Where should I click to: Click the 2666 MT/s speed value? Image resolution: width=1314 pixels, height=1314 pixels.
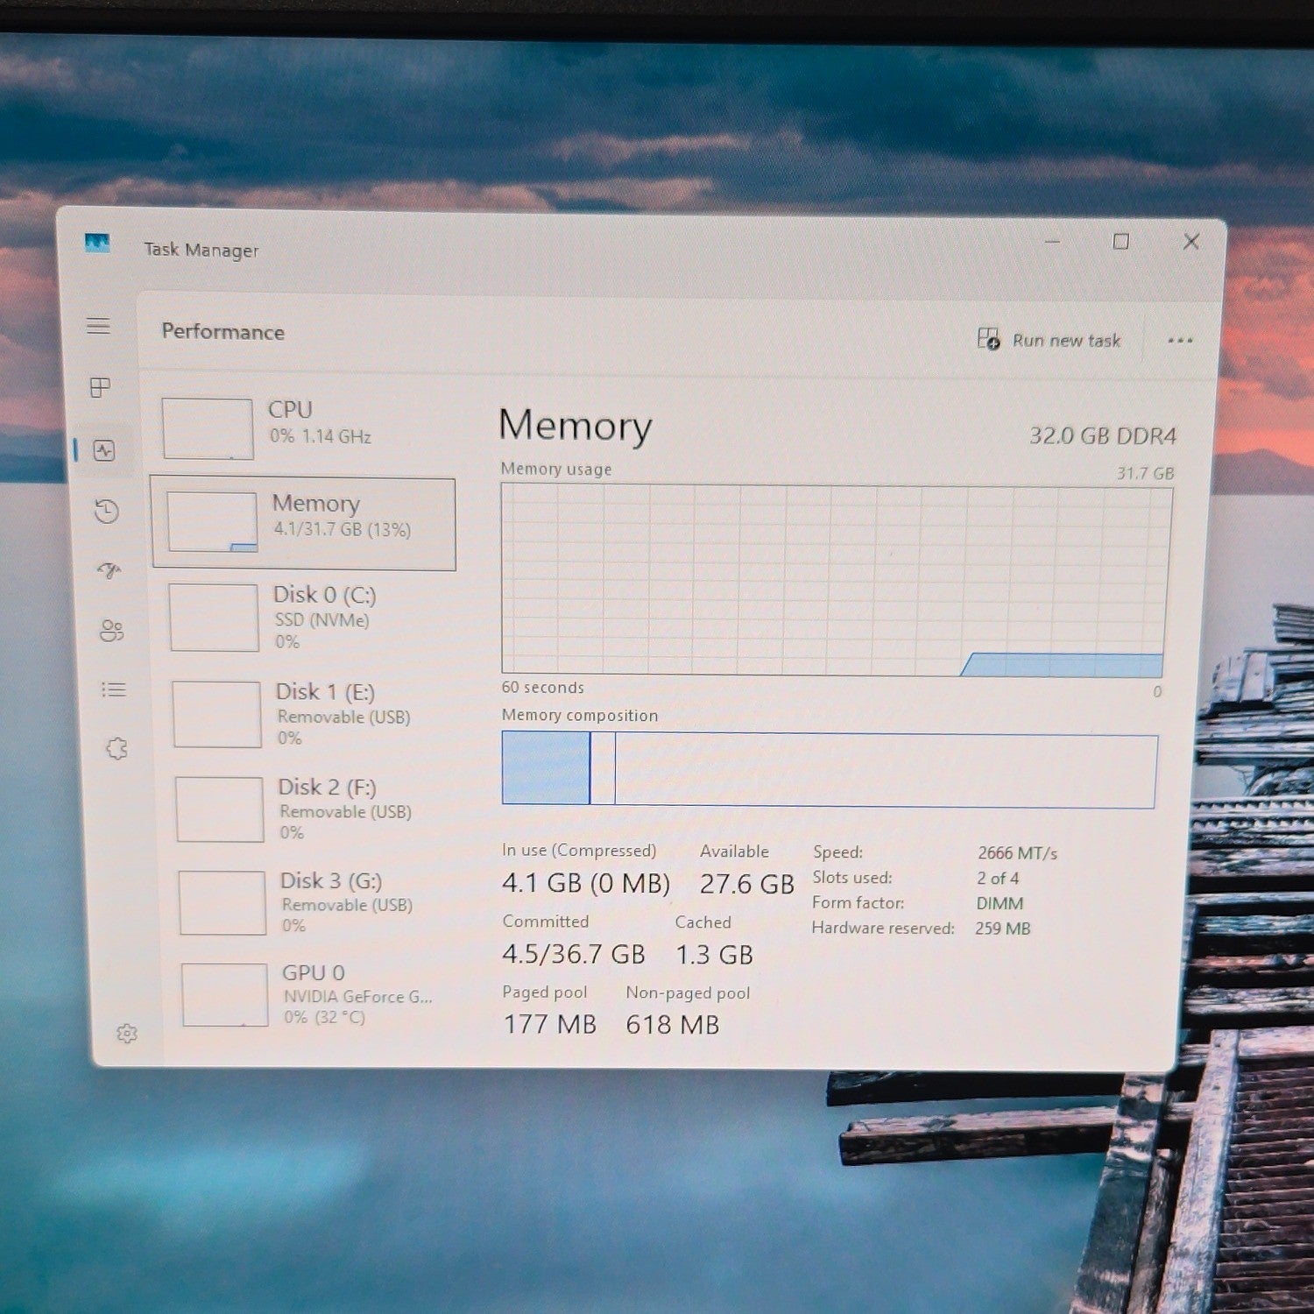pyautogui.click(x=1017, y=853)
